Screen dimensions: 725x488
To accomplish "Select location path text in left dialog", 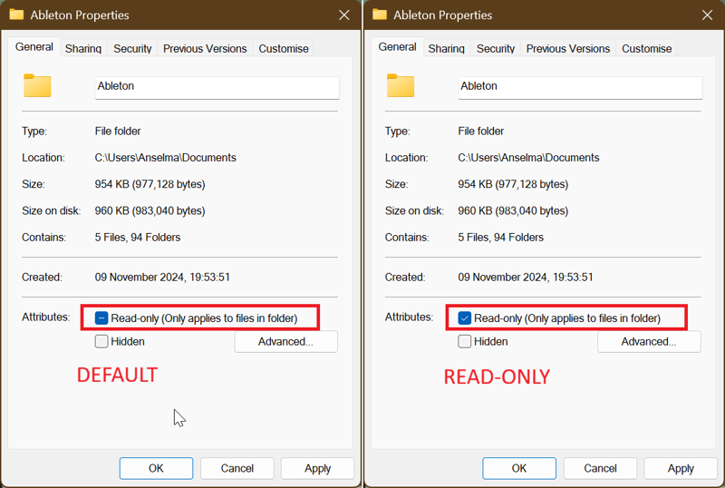I will tap(166, 158).
